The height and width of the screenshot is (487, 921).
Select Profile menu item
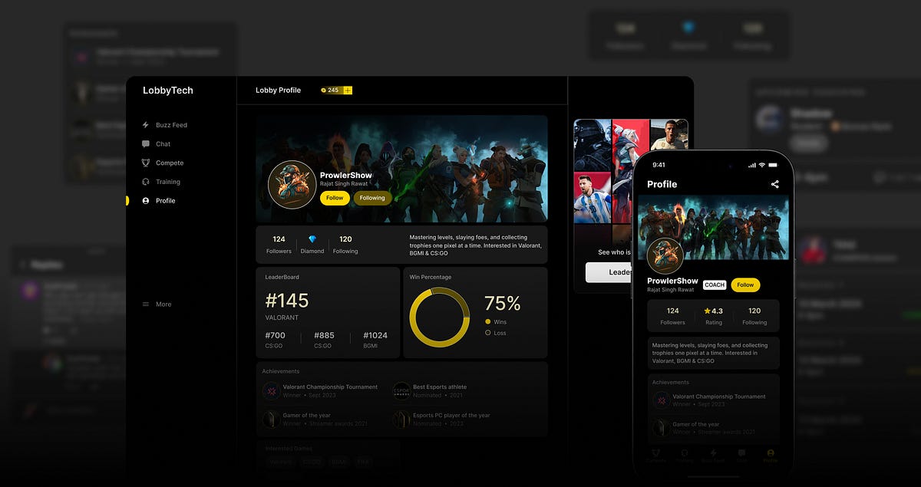[159, 201]
